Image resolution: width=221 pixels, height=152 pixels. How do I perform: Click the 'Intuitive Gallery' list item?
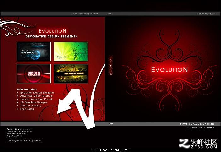point(31,106)
